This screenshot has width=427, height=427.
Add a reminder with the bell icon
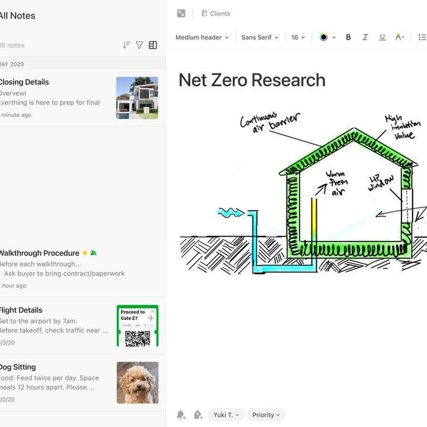point(181,415)
